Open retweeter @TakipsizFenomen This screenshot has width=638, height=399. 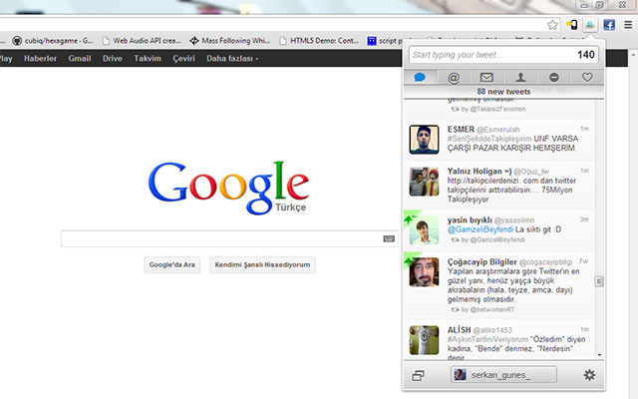click(x=497, y=109)
